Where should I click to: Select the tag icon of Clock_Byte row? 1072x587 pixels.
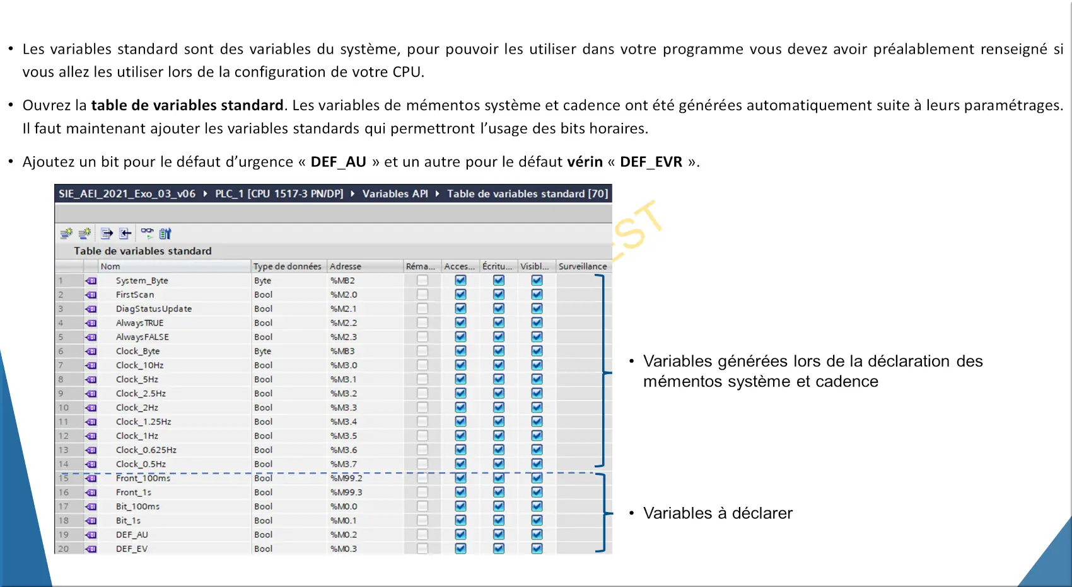[x=91, y=351]
